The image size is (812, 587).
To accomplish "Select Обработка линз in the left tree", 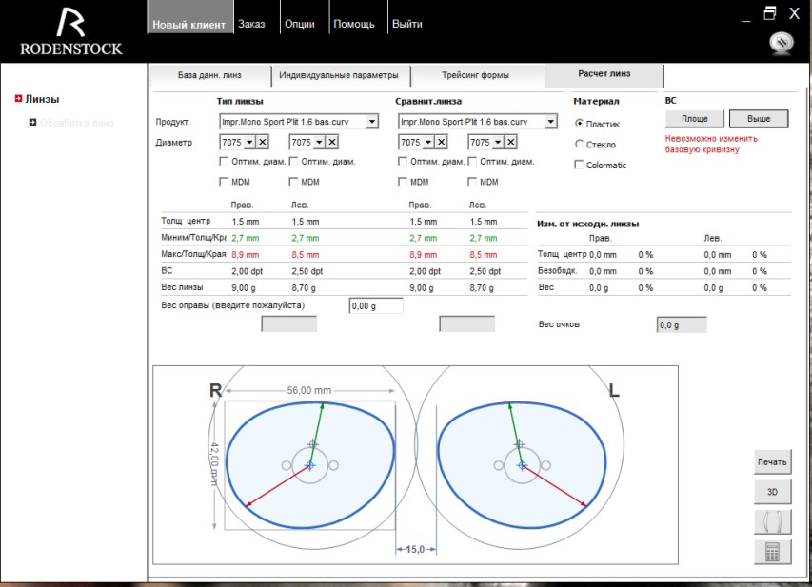I will (77, 123).
